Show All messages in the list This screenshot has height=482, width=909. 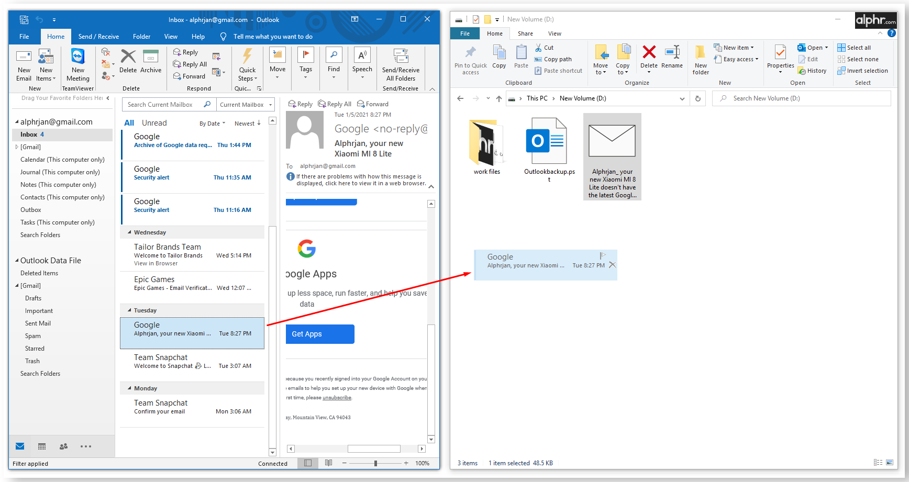(129, 123)
